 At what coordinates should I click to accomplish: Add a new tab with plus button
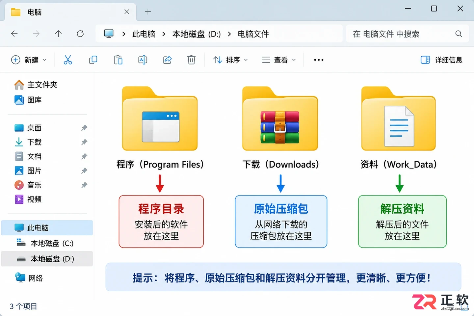(x=148, y=12)
